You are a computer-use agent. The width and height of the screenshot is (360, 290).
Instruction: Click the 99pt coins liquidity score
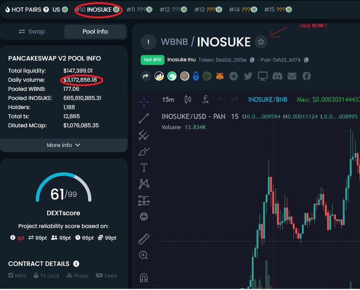107,238
